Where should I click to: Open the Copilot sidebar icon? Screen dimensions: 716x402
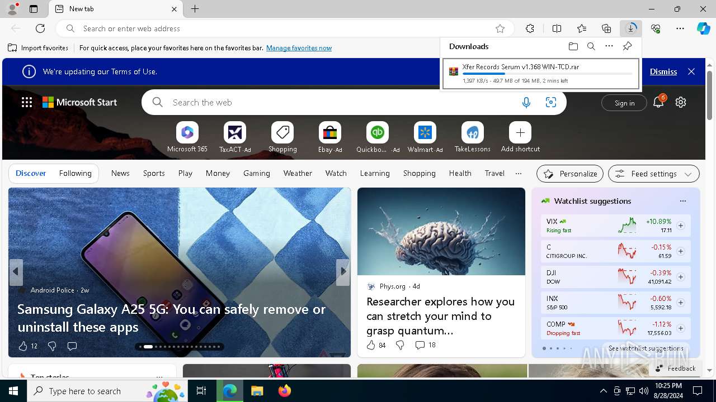tap(703, 28)
